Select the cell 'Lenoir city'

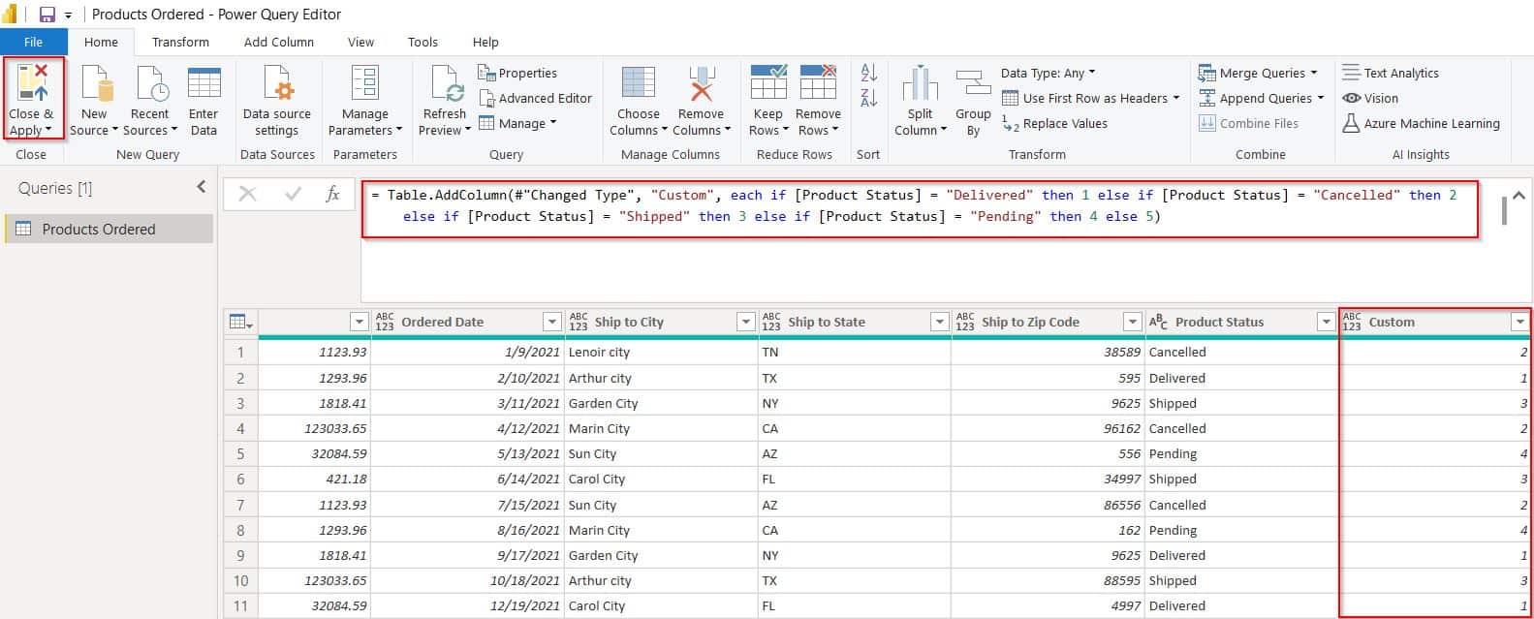pos(661,352)
